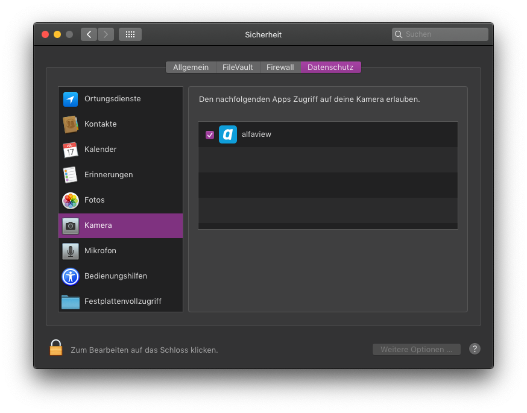Screen dimensions: 527x413
Task: Click the Weitere Optionen button
Action: click(x=416, y=350)
